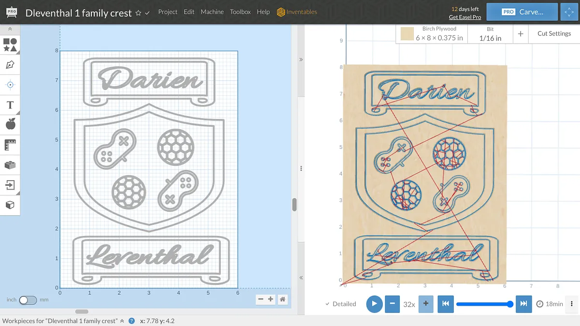Viewport: 580px width, 326px height.
Task: Open Cut Settings panel
Action: point(554,33)
